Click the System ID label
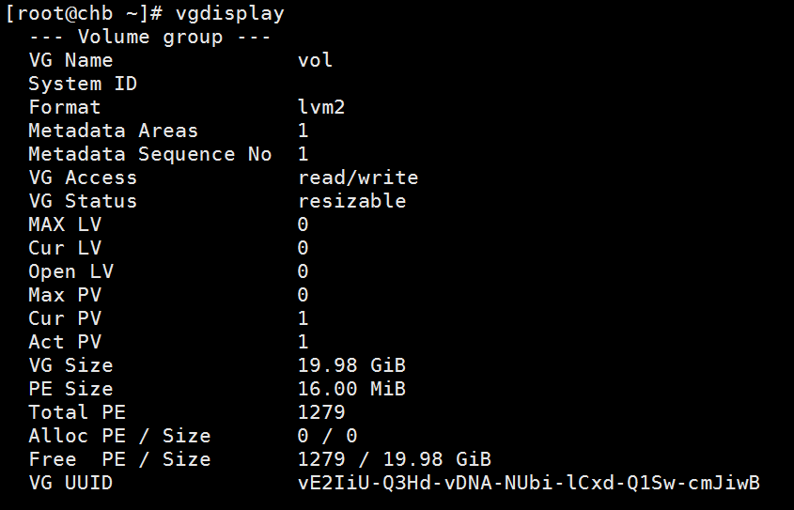The width and height of the screenshot is (794, 510). point(83,84)
